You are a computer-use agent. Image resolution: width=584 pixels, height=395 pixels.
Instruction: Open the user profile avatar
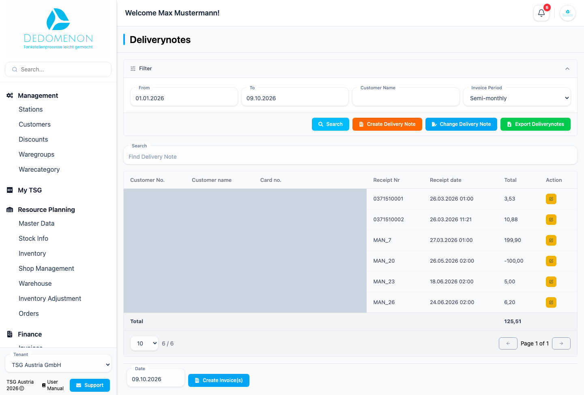(x=567, y=13)
